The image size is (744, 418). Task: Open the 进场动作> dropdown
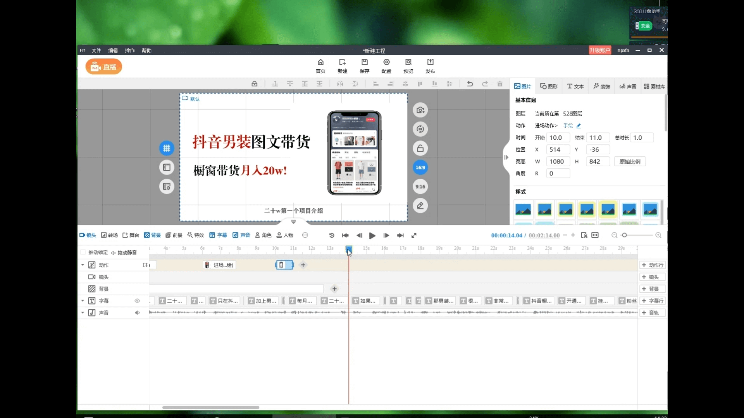(546, 126)
